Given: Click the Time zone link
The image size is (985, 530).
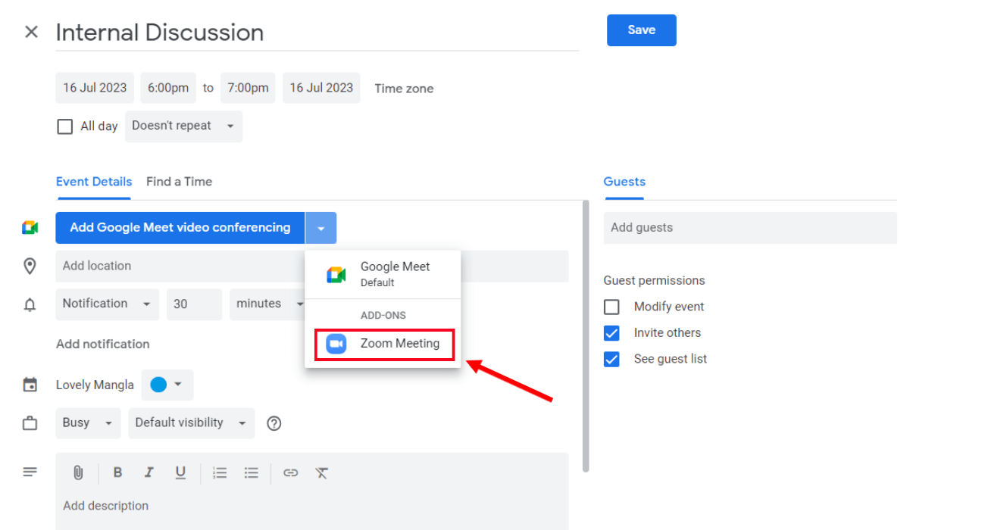Looking at the screenshot, I should tap(404, 89).
